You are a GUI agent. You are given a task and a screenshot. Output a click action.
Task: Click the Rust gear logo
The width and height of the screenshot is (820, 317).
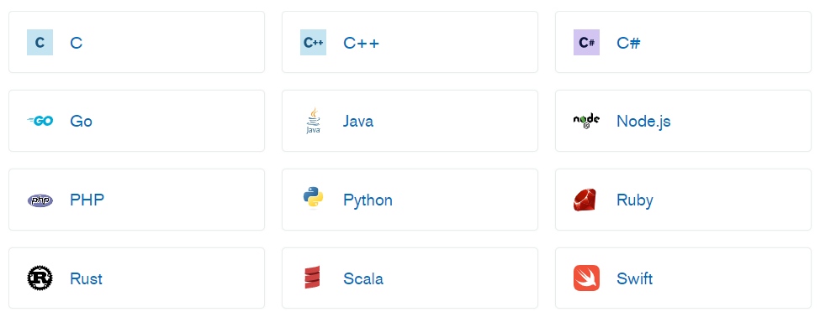[40, 278]
